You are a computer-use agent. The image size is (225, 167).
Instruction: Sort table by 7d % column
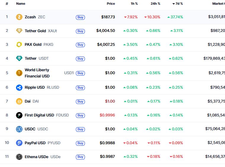click(x=178, y=4)
